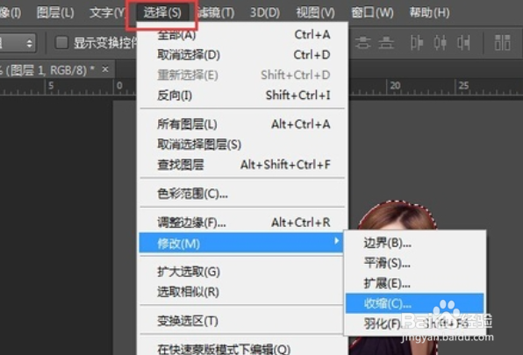Open the 帮助(H) menu
The height and width of the screenshot is (355, 523).
pos(429,13)
